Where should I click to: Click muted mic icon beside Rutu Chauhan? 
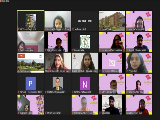pos(127,92)
